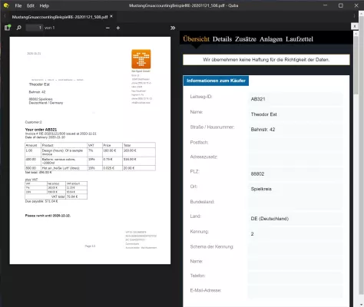Viewport: 364px width, 307px height.
Task: Open the Help menu
Action: tap(45, 5)
